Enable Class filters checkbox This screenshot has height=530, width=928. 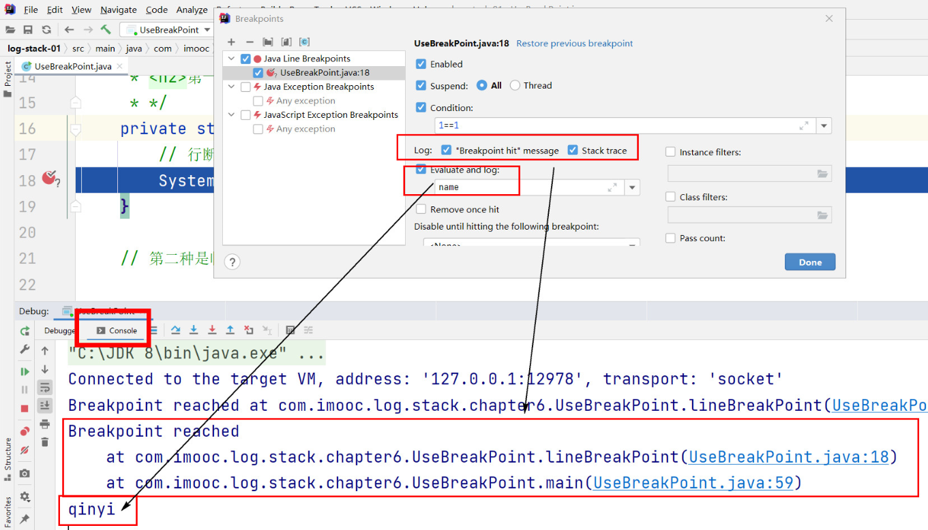670,197
